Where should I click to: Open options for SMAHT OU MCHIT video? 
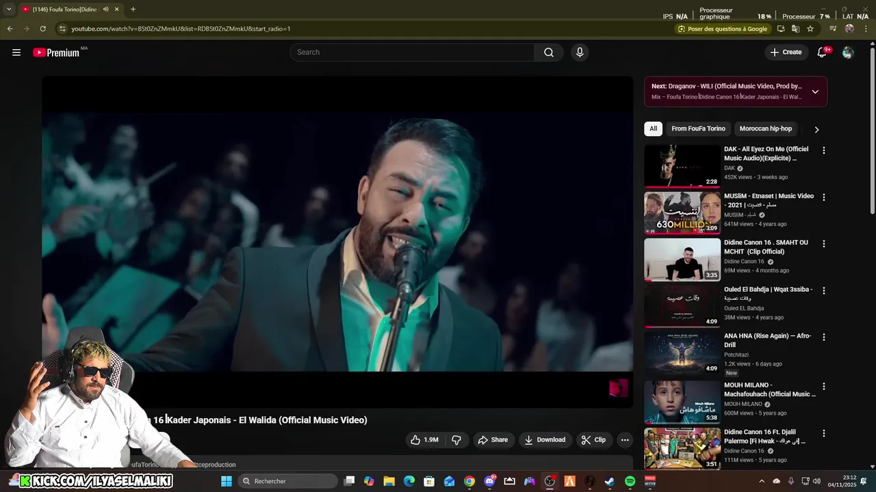824,244
